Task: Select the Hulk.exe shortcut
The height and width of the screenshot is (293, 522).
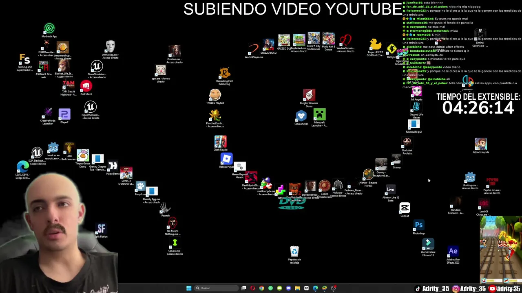Action: pos(338,188)
